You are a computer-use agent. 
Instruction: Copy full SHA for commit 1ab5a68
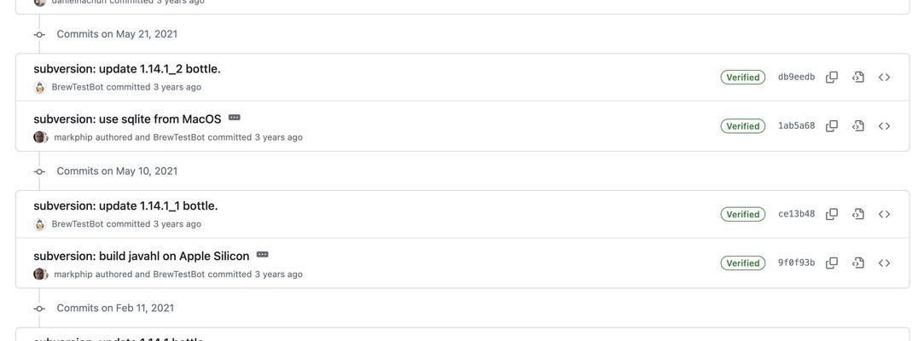coord(832,126)
